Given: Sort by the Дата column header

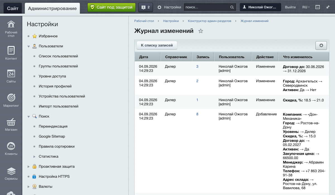Looking at the screenshot, I should pos(148,57).
